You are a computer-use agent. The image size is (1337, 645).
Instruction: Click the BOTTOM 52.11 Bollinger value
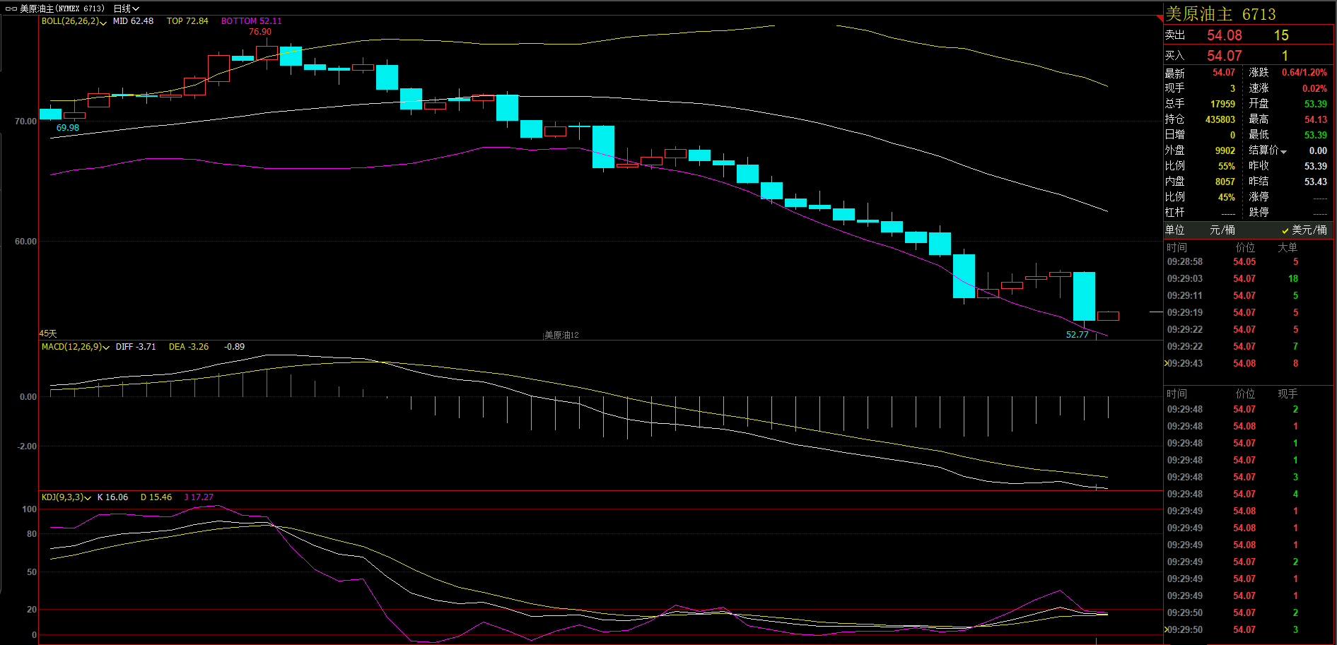251,21
